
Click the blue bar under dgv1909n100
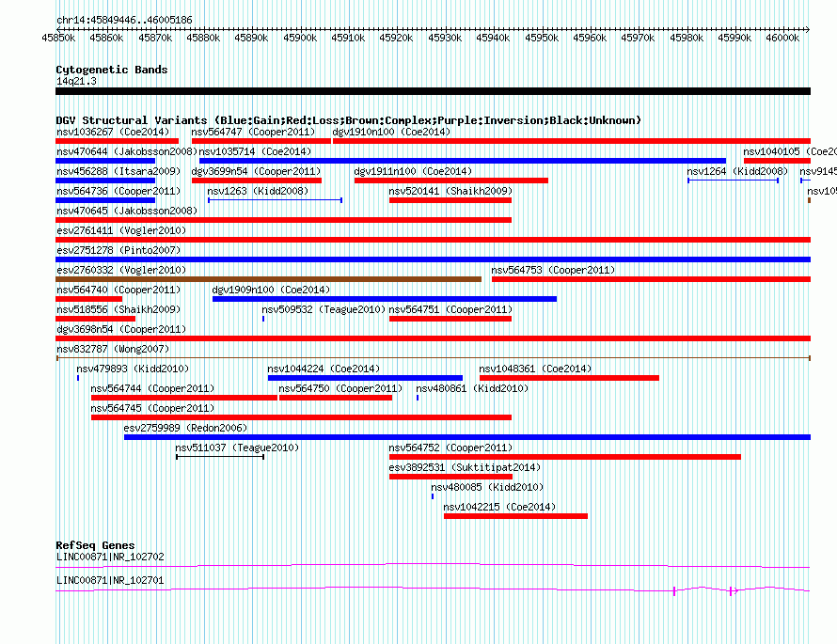pyautogui.click(x=385, y=299)
